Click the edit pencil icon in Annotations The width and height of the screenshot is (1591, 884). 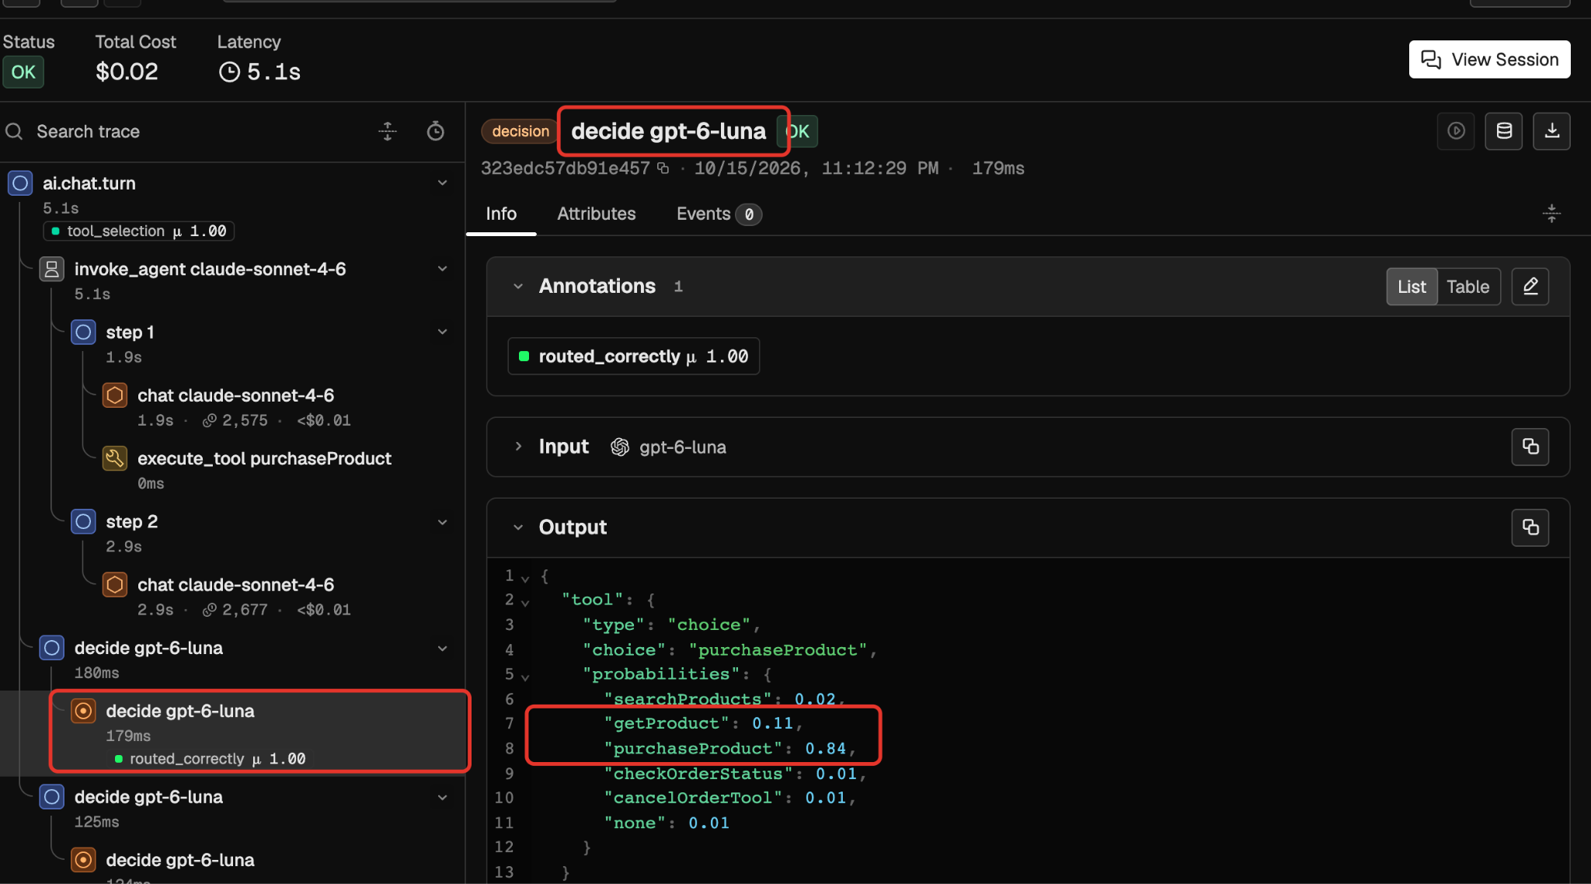click(1530, 287)
